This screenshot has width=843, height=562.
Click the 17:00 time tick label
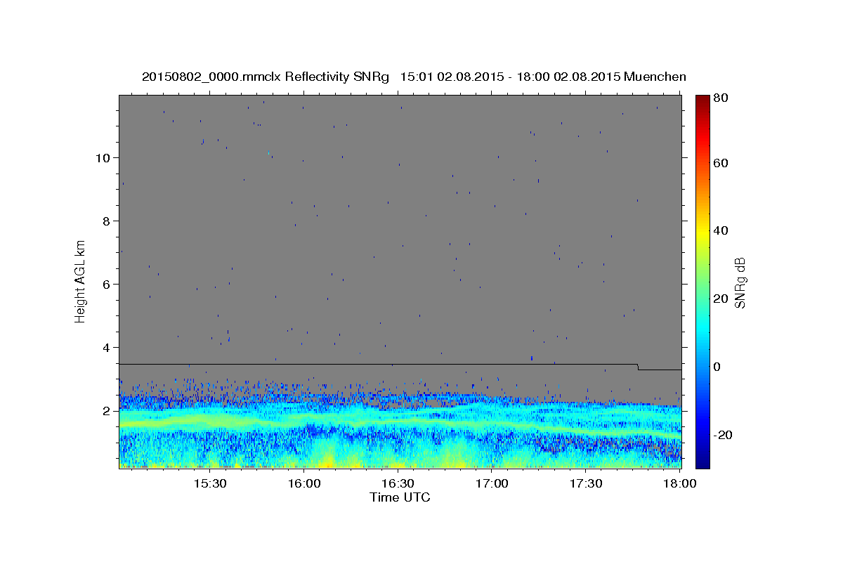(x=492, y=484)
